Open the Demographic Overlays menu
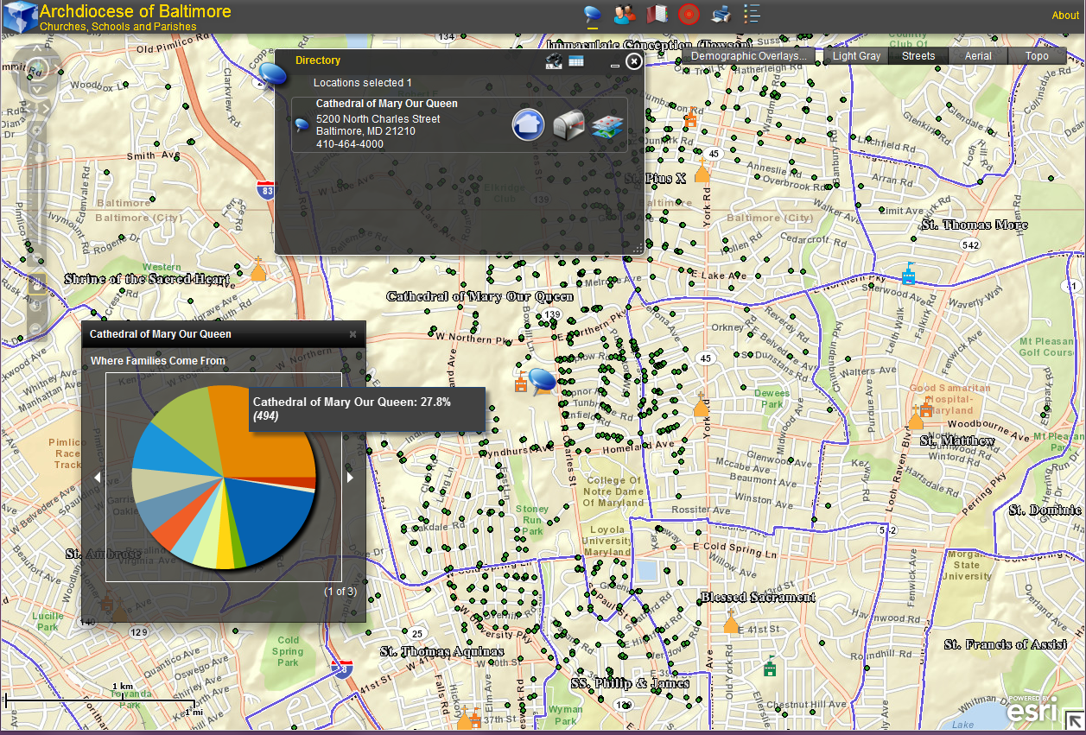The height and width of the screenshot is (735, 1086). point(749,56)
